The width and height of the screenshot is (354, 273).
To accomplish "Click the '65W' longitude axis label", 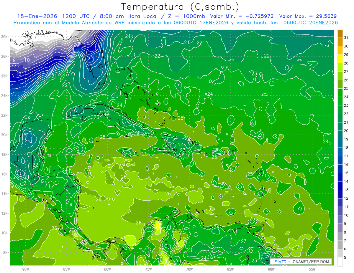I will point(230,269).
